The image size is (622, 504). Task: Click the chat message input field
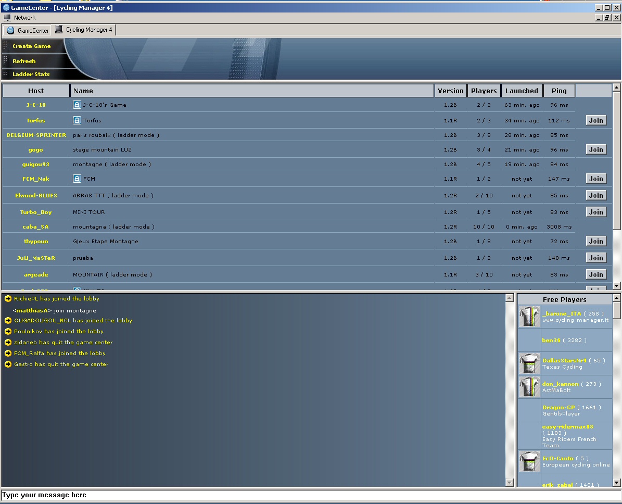coord(311,495)
